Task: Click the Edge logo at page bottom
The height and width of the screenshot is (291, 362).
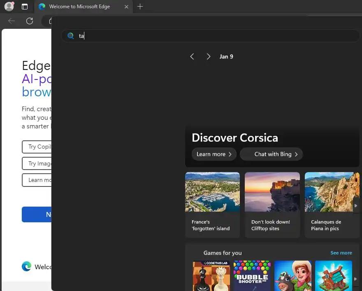Action: pos(27,267)
